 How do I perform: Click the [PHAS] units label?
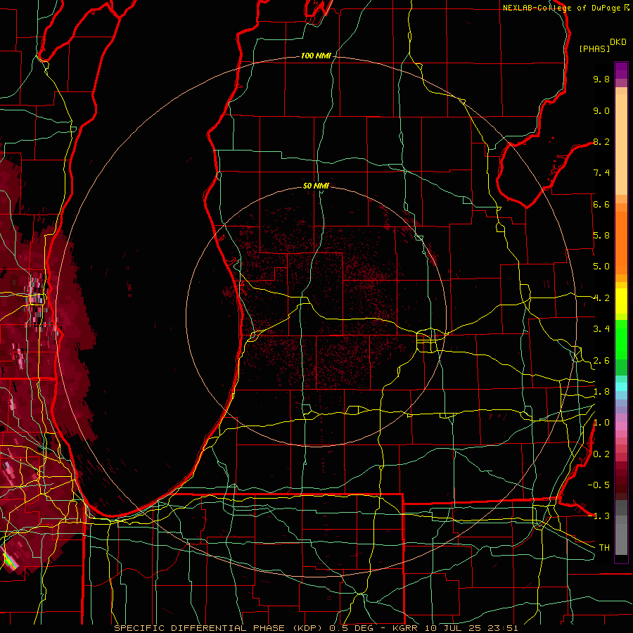point(594,49)
